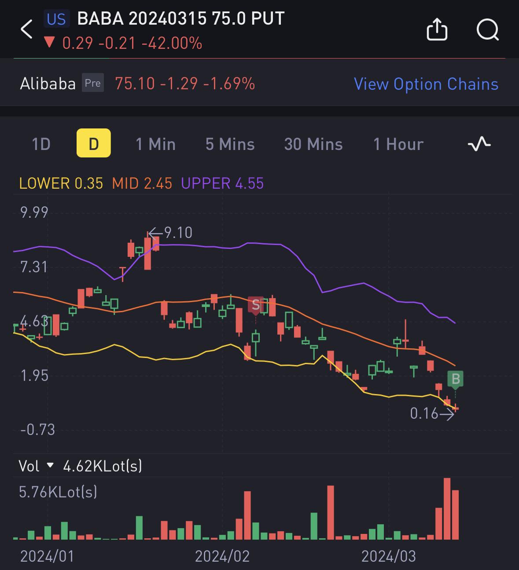Tap the 2024/03 date axis label

pyautogui.click(x=389, y=556)
